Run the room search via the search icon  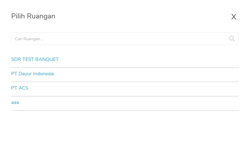pyautogui.click(x=232, y=39)
